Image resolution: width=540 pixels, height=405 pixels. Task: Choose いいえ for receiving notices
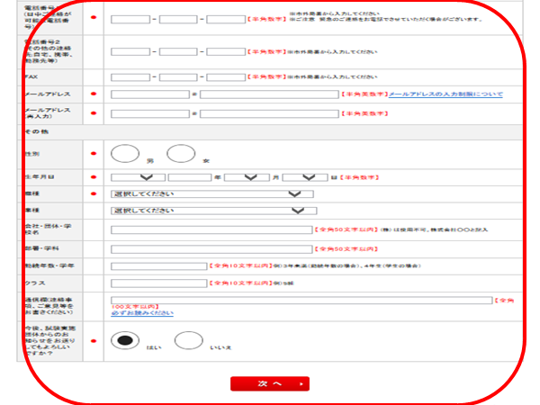tap(189, 340)
